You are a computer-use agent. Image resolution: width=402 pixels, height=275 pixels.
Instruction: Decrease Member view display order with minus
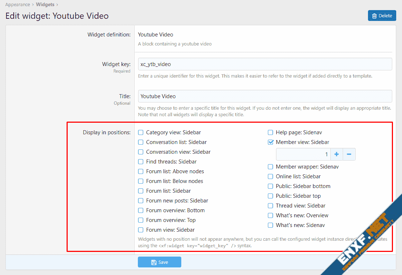pos(349,154)
